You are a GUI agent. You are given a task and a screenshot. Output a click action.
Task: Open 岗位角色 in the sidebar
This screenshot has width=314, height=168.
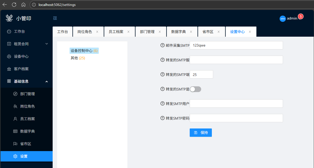pos(26,106)
